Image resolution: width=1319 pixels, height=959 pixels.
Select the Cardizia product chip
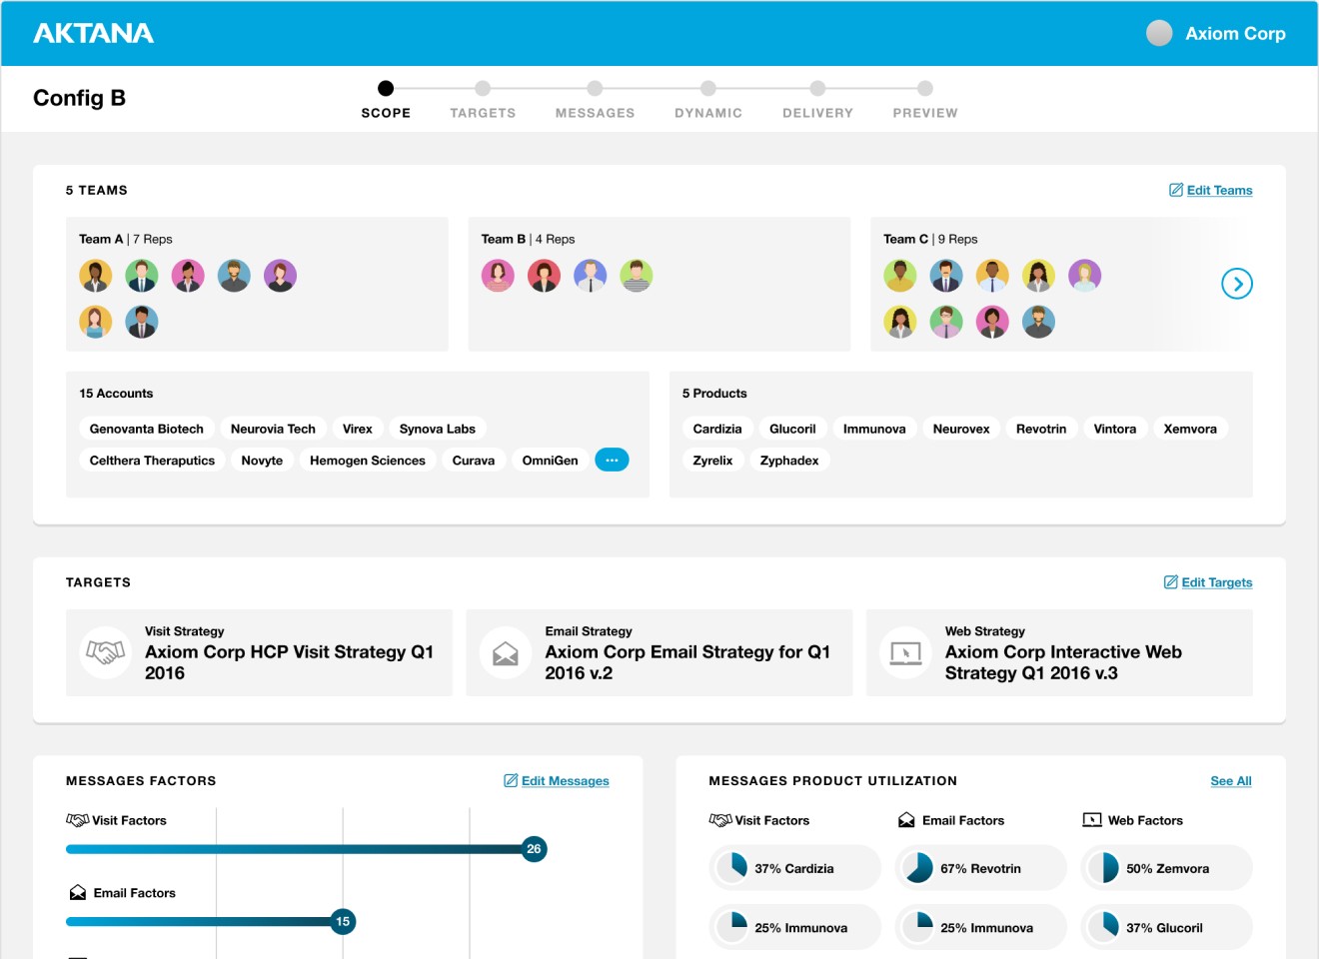tap(717, 429)
